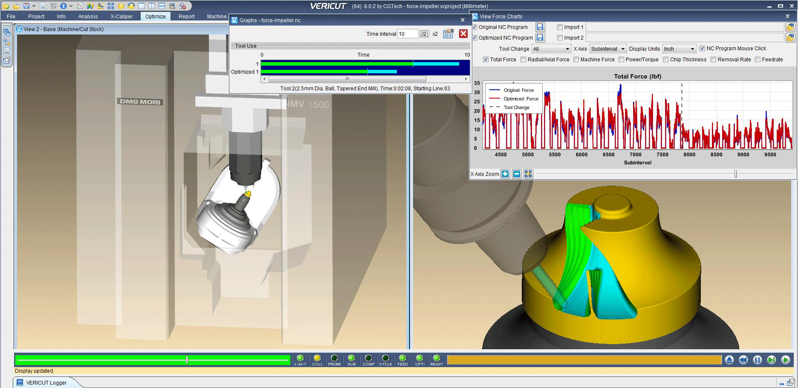Click the Fit view toolbar icon
The height and width of the screenshot is (388, 798).
point(111,6)
